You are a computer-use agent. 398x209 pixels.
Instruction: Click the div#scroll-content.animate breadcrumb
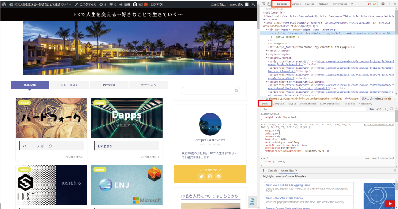tap(376, 98)
